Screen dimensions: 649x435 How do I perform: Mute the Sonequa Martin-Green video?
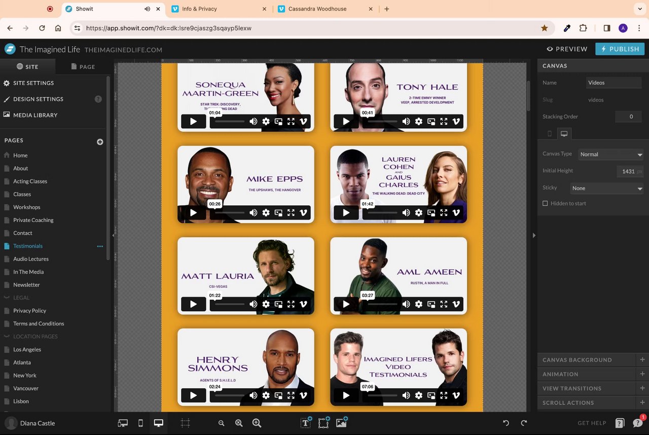pos(254,122)
